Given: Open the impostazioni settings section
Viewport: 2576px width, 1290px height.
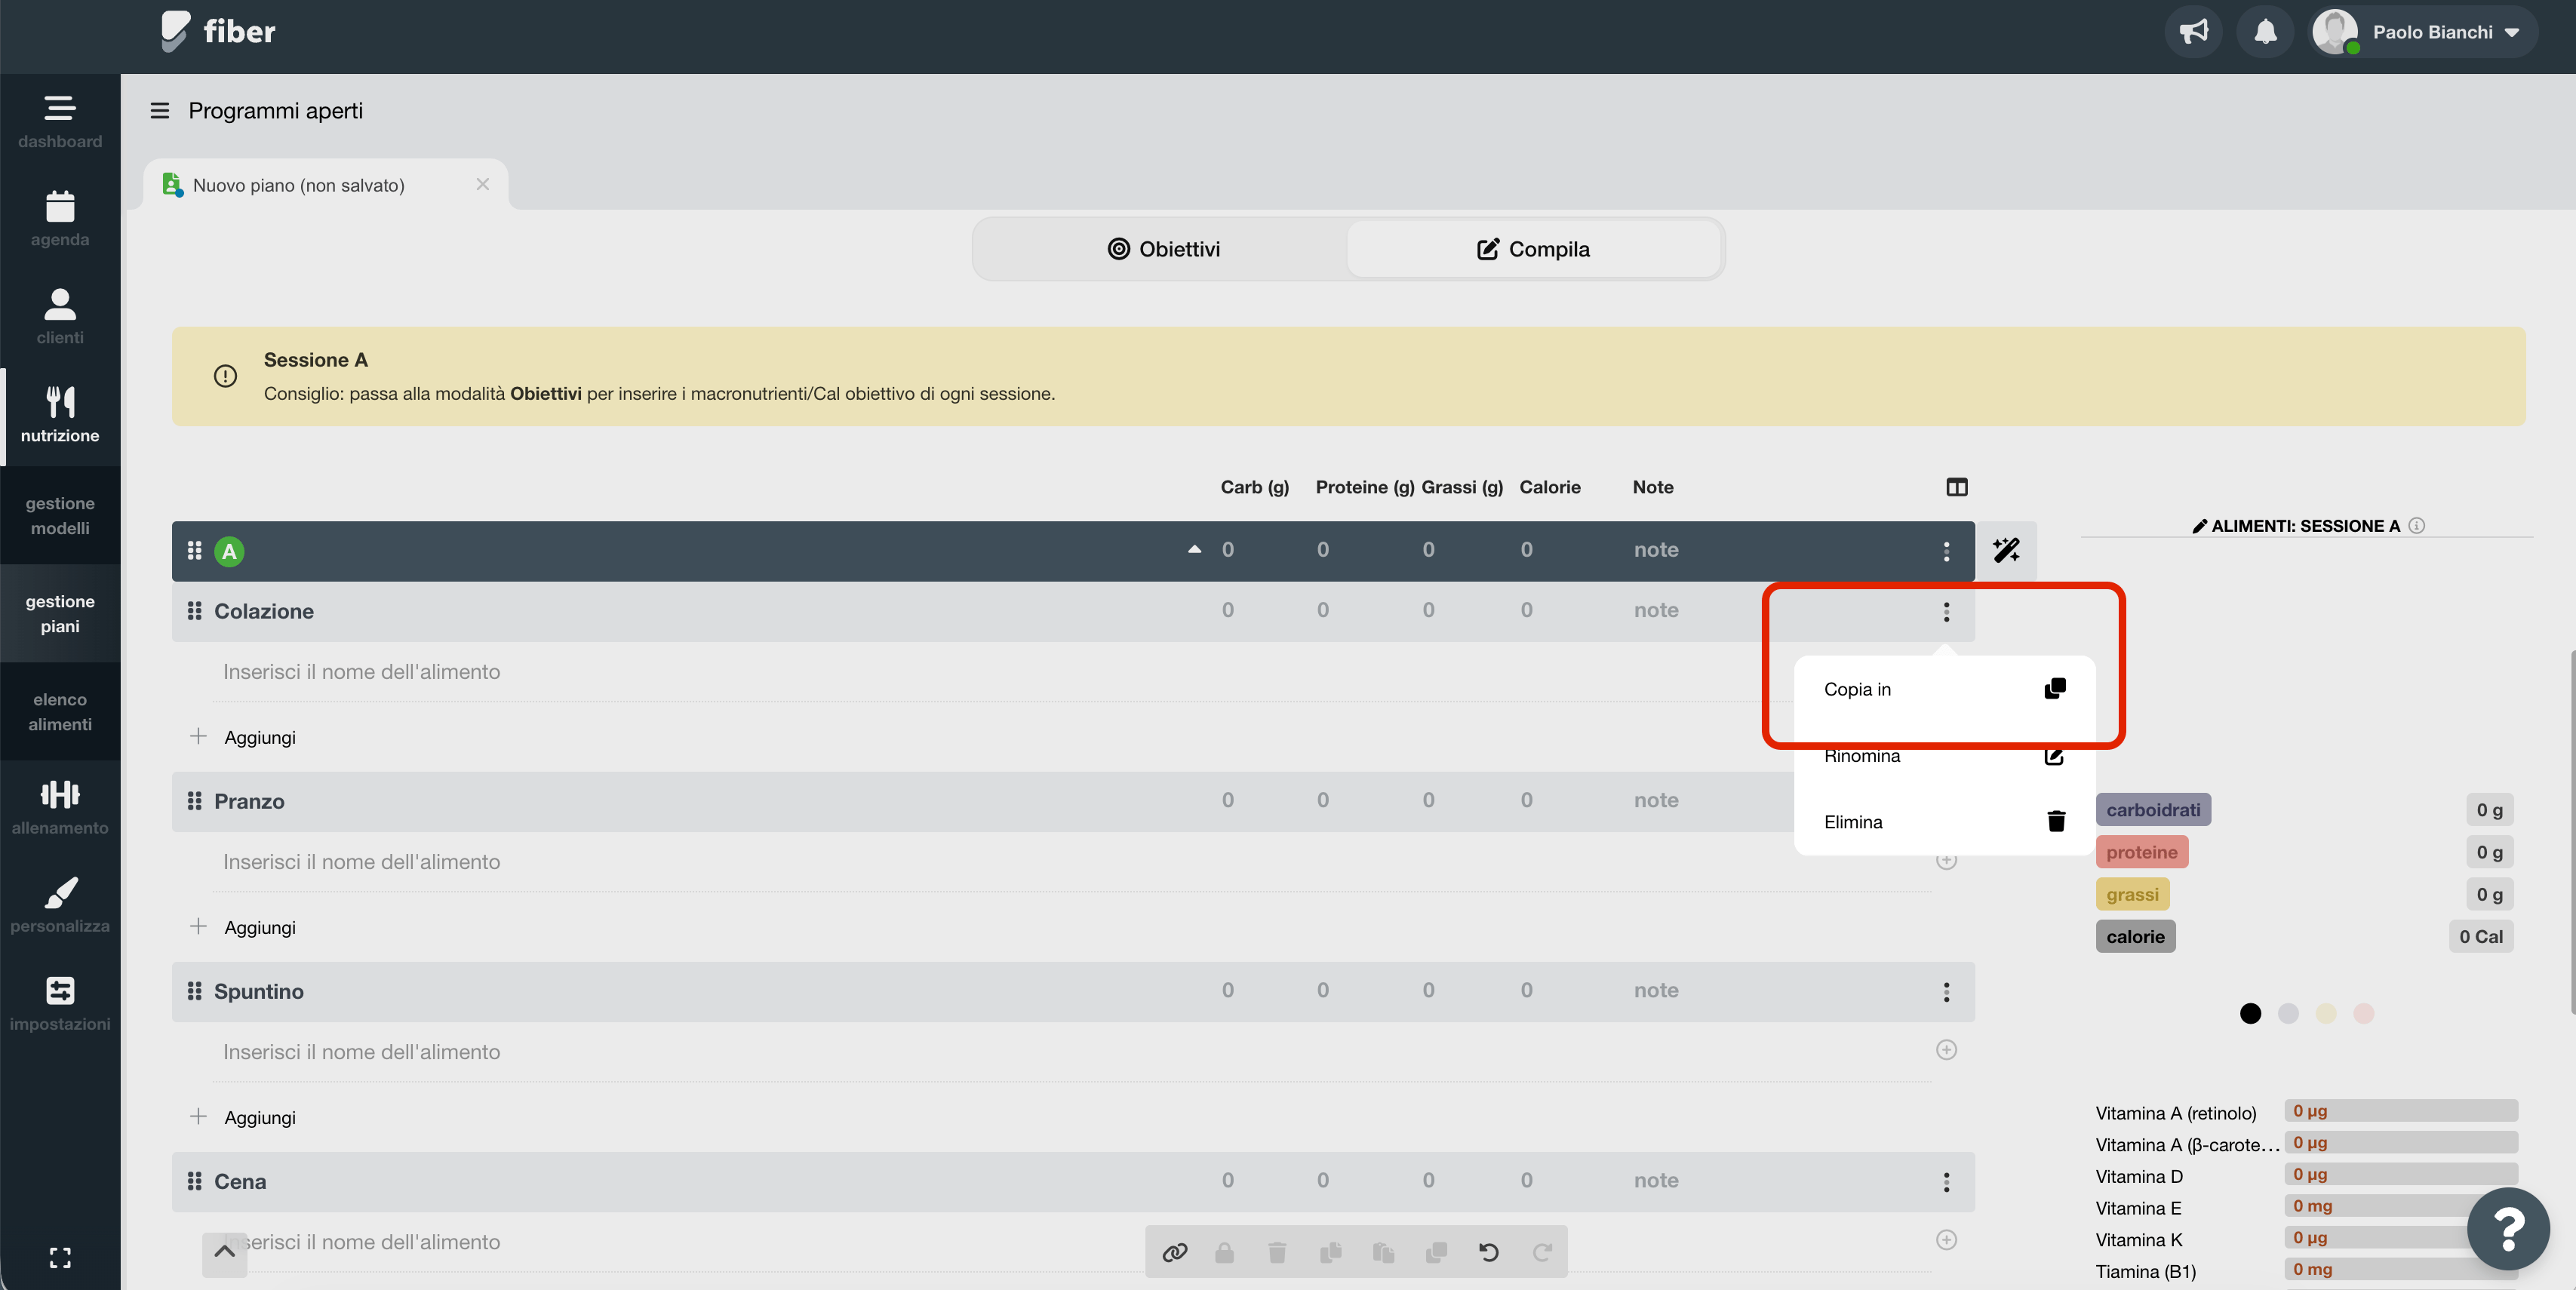Looking at the screenshot, I should pyautogui.click(x=60, y=1004).
